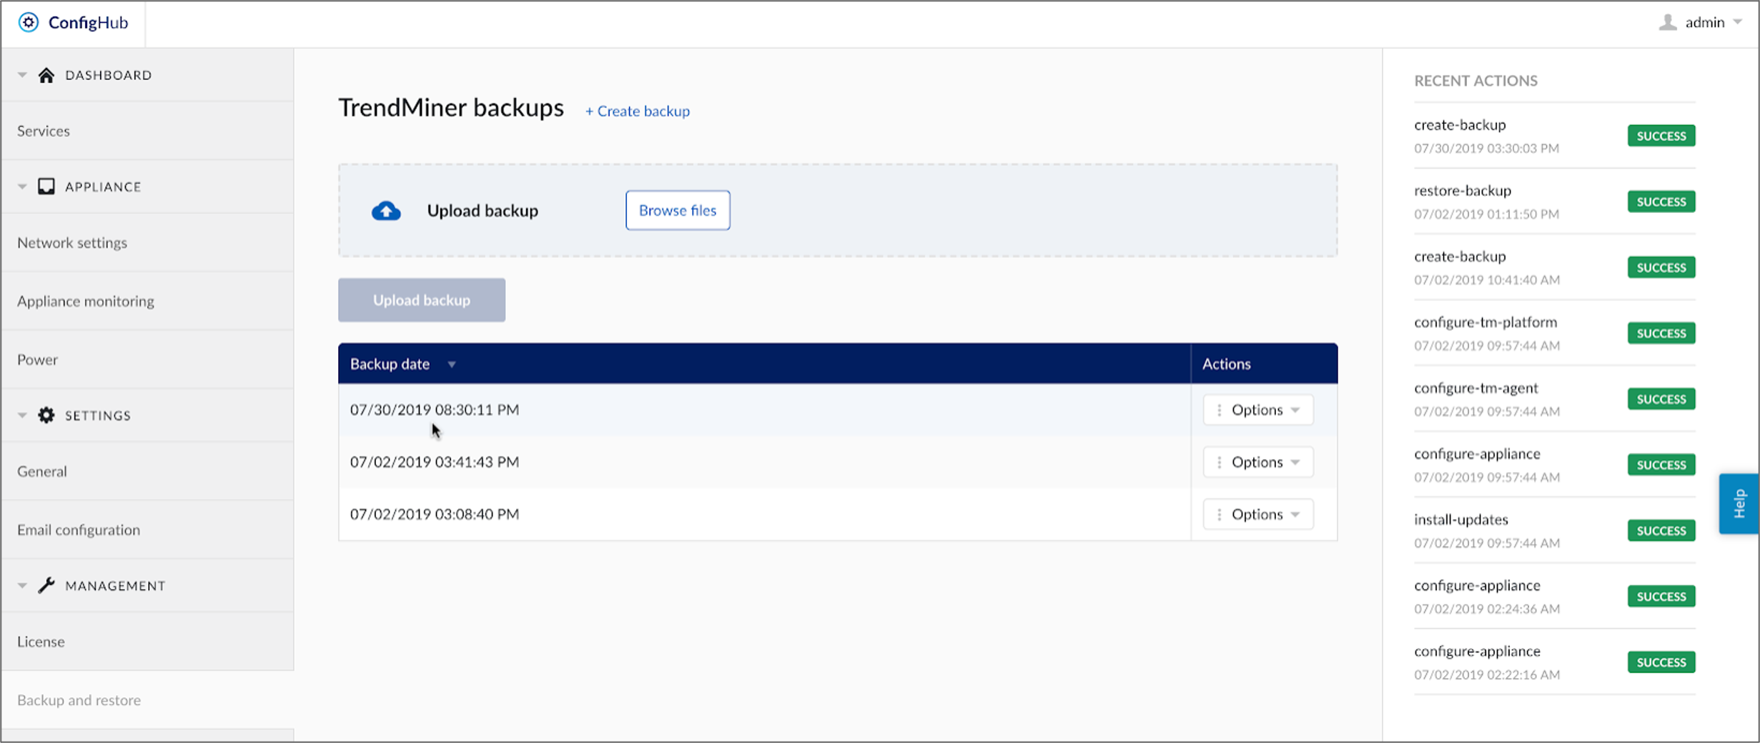Click the ConfigHub gear logo icon
The height and width of the screenshot is (743, 1760).
28,22
